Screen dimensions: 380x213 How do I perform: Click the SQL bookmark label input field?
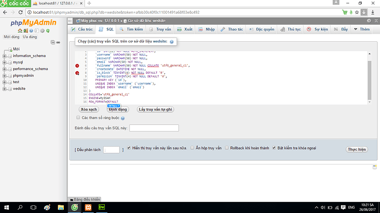pyautogui.click(x=154, y=128)
